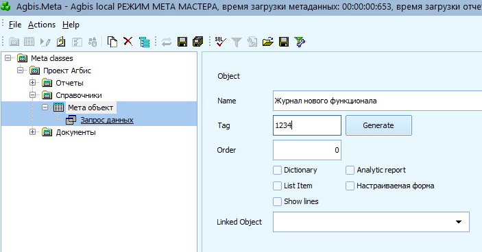This screenshot has height=252, width=482.
Task: Click the Agbis green app icon in title bar
Action: (x=5, y=6)
